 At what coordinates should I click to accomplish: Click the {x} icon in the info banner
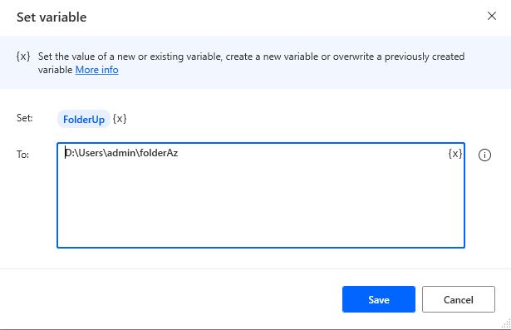23,57
